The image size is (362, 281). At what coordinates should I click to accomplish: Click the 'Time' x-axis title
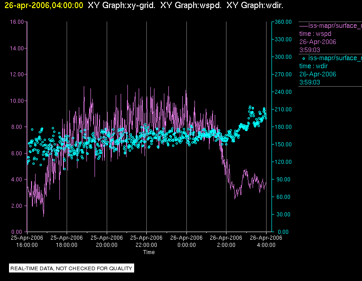(x=149, y=252)
